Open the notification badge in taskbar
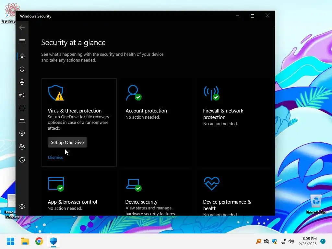 (323, 241)
